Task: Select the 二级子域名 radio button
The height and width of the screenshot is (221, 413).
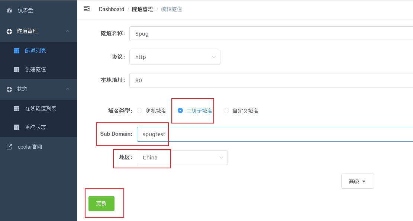Action: [x=180, y=110]
